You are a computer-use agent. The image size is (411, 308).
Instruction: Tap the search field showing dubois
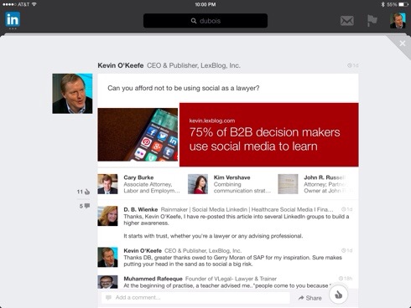pos(205,21)
